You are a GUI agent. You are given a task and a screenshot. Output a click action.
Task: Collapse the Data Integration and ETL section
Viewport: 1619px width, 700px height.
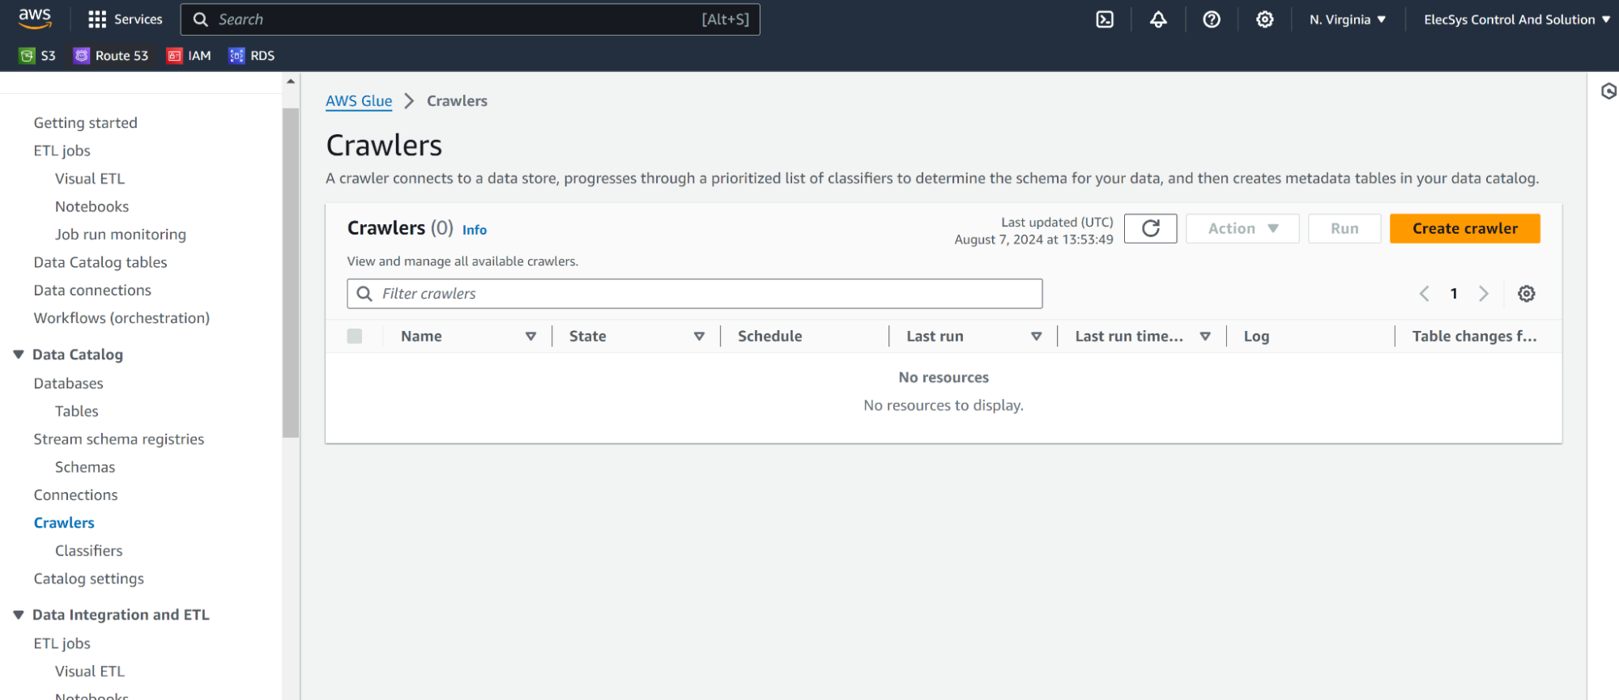click(19, 615)
